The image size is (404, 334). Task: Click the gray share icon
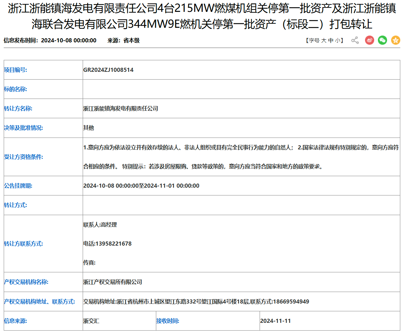pos(355,40)
